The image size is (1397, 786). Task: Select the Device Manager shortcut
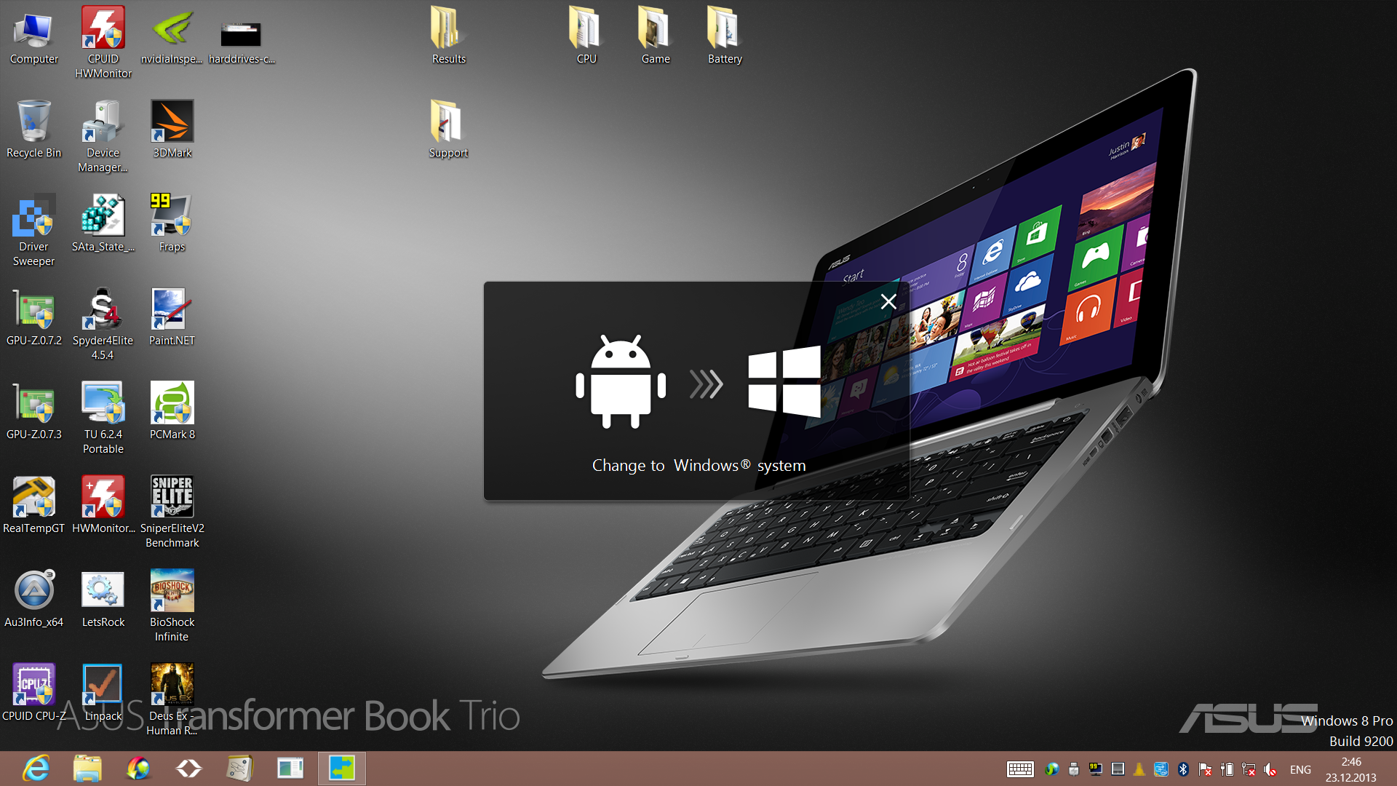click(103, 137)
